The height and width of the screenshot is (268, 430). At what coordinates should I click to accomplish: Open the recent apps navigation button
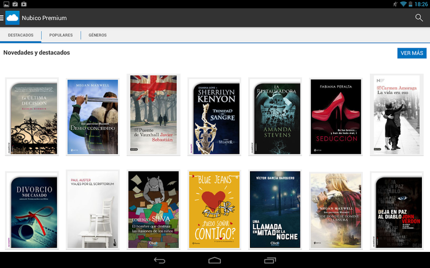tap(270, 260)
